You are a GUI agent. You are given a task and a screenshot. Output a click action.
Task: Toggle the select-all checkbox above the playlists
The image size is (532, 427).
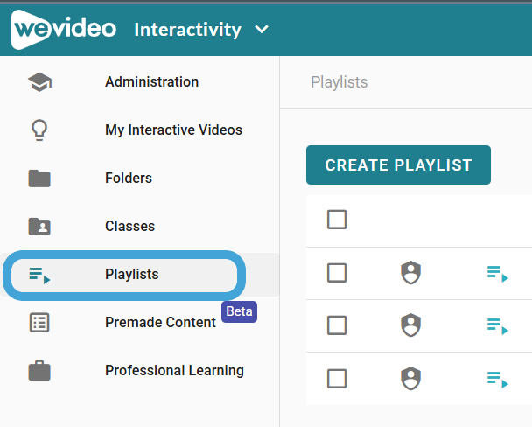[337, 220]
